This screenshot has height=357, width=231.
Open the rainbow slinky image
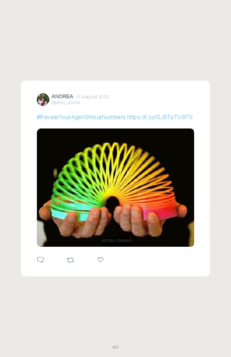[x=115, y=187]
